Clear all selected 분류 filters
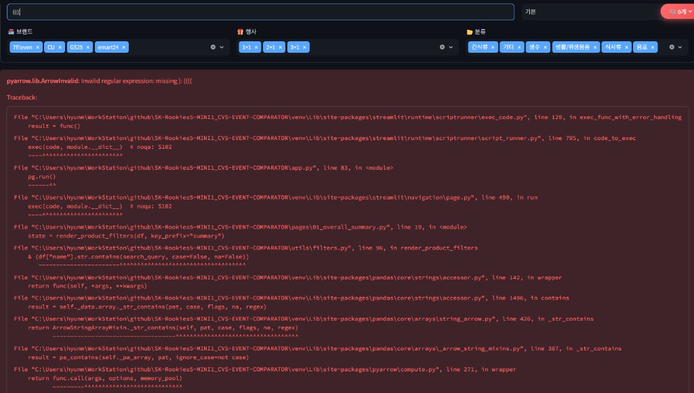Viewport: 694px width, 393px height. coord(672,47)
